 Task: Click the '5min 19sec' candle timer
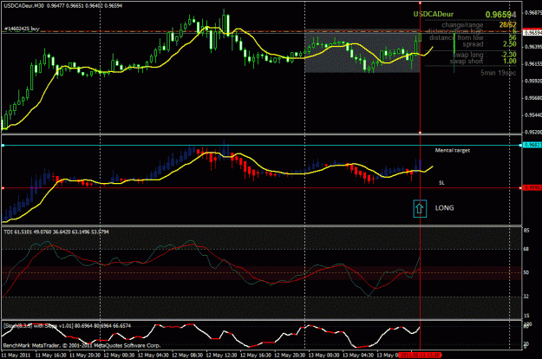pyautogui.click(x=498, y=73)
